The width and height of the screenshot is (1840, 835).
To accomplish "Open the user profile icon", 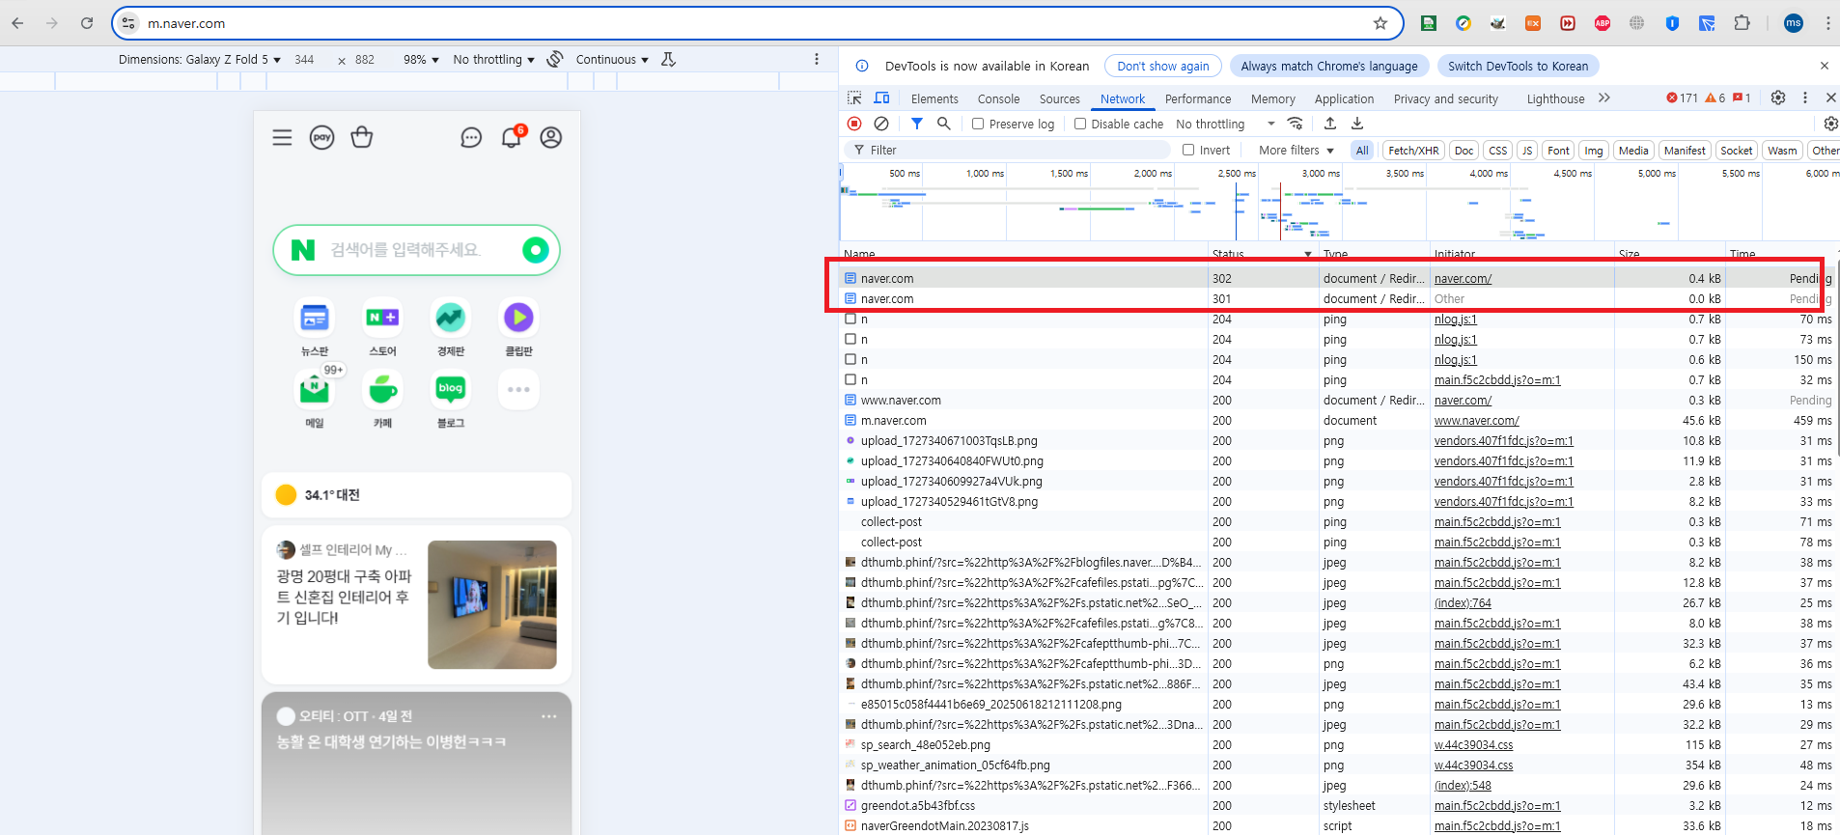I will [551, 138].
